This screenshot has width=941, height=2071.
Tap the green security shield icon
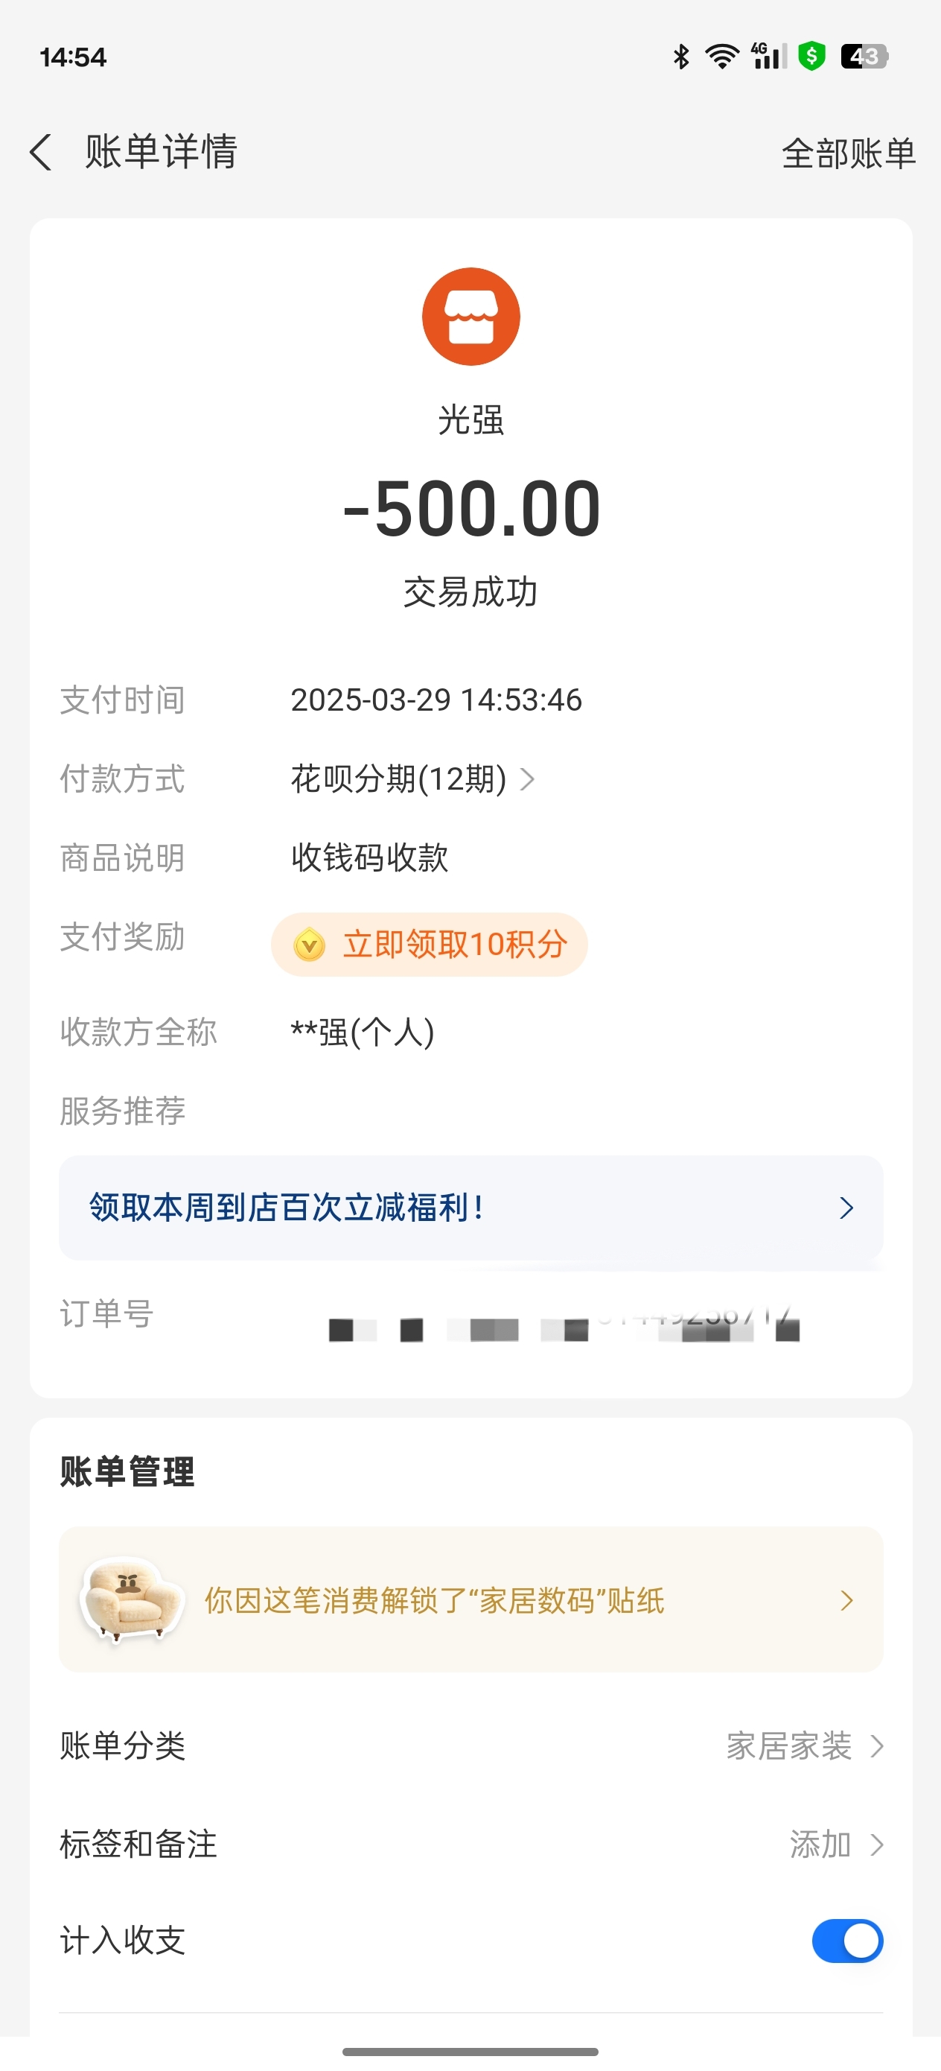pos(811,57)
